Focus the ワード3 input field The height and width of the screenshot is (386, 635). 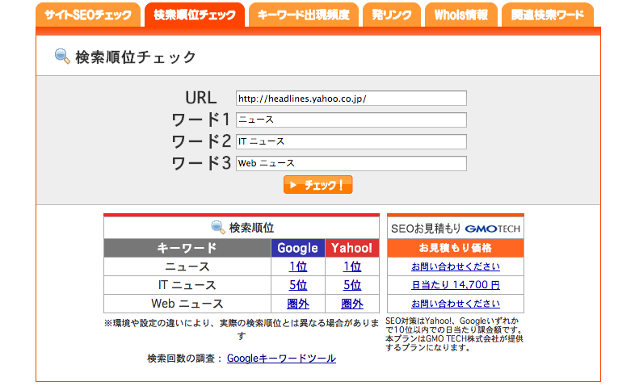coord(351,163)
